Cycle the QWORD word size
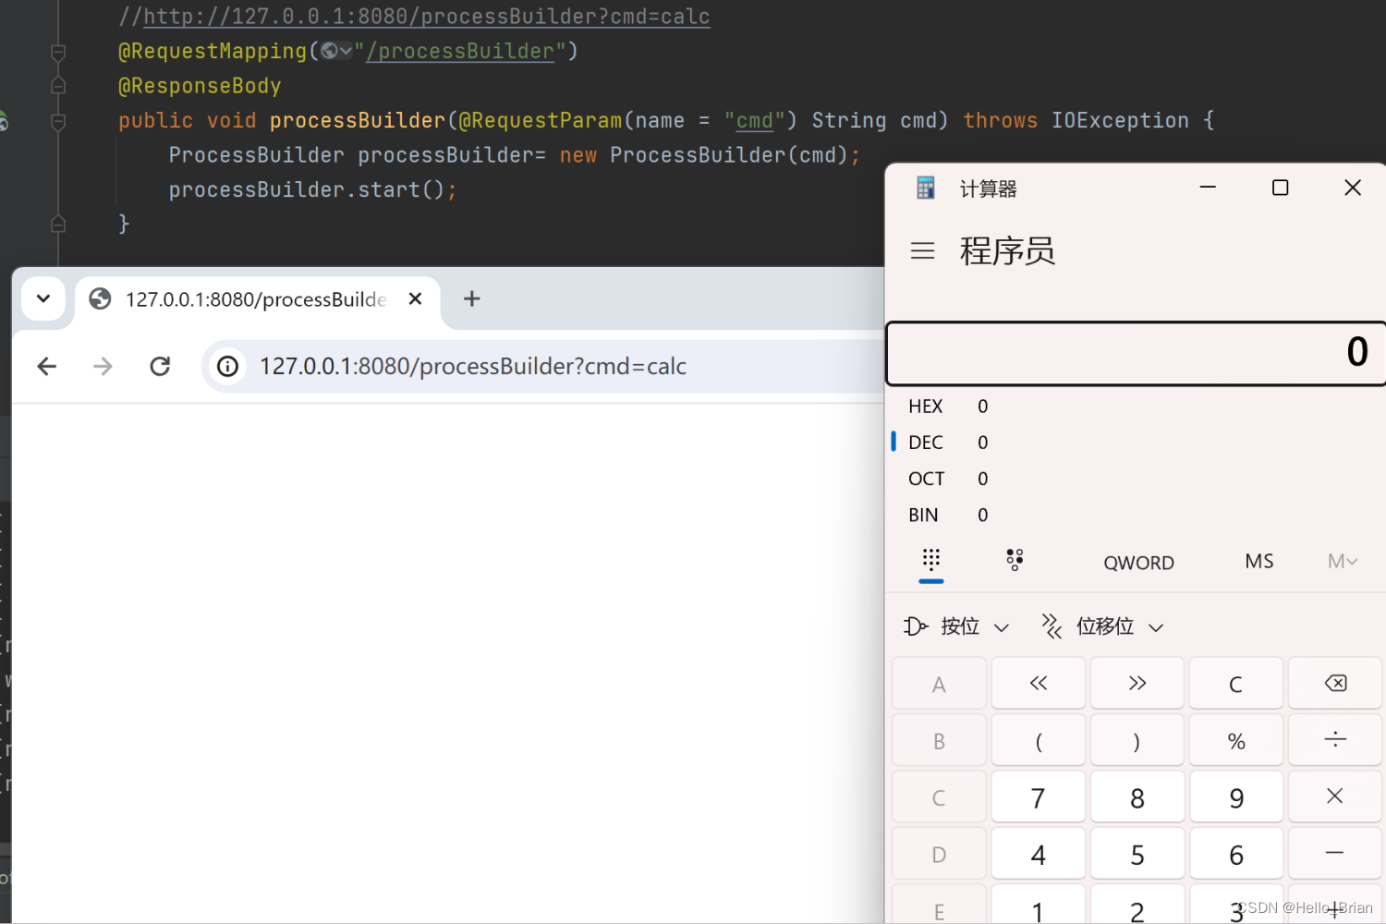The height and width of the screenshot is (924, 1386). pos(1138,563)
